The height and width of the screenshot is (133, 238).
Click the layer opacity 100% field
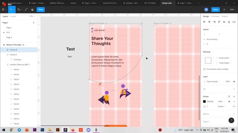click(228, 82)
